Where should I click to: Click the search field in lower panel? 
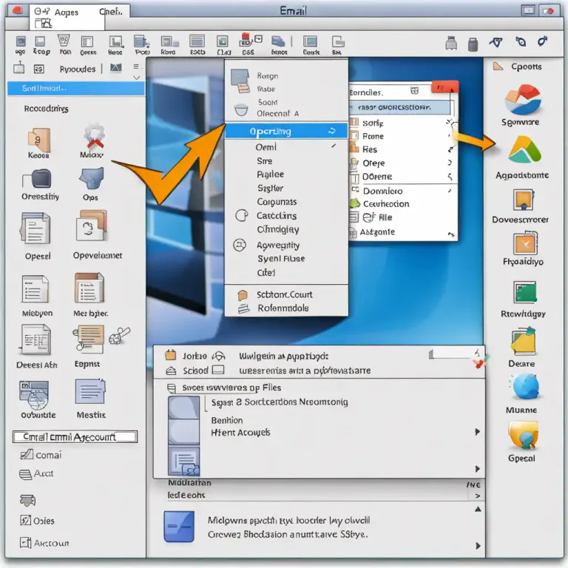click(452, 354)
